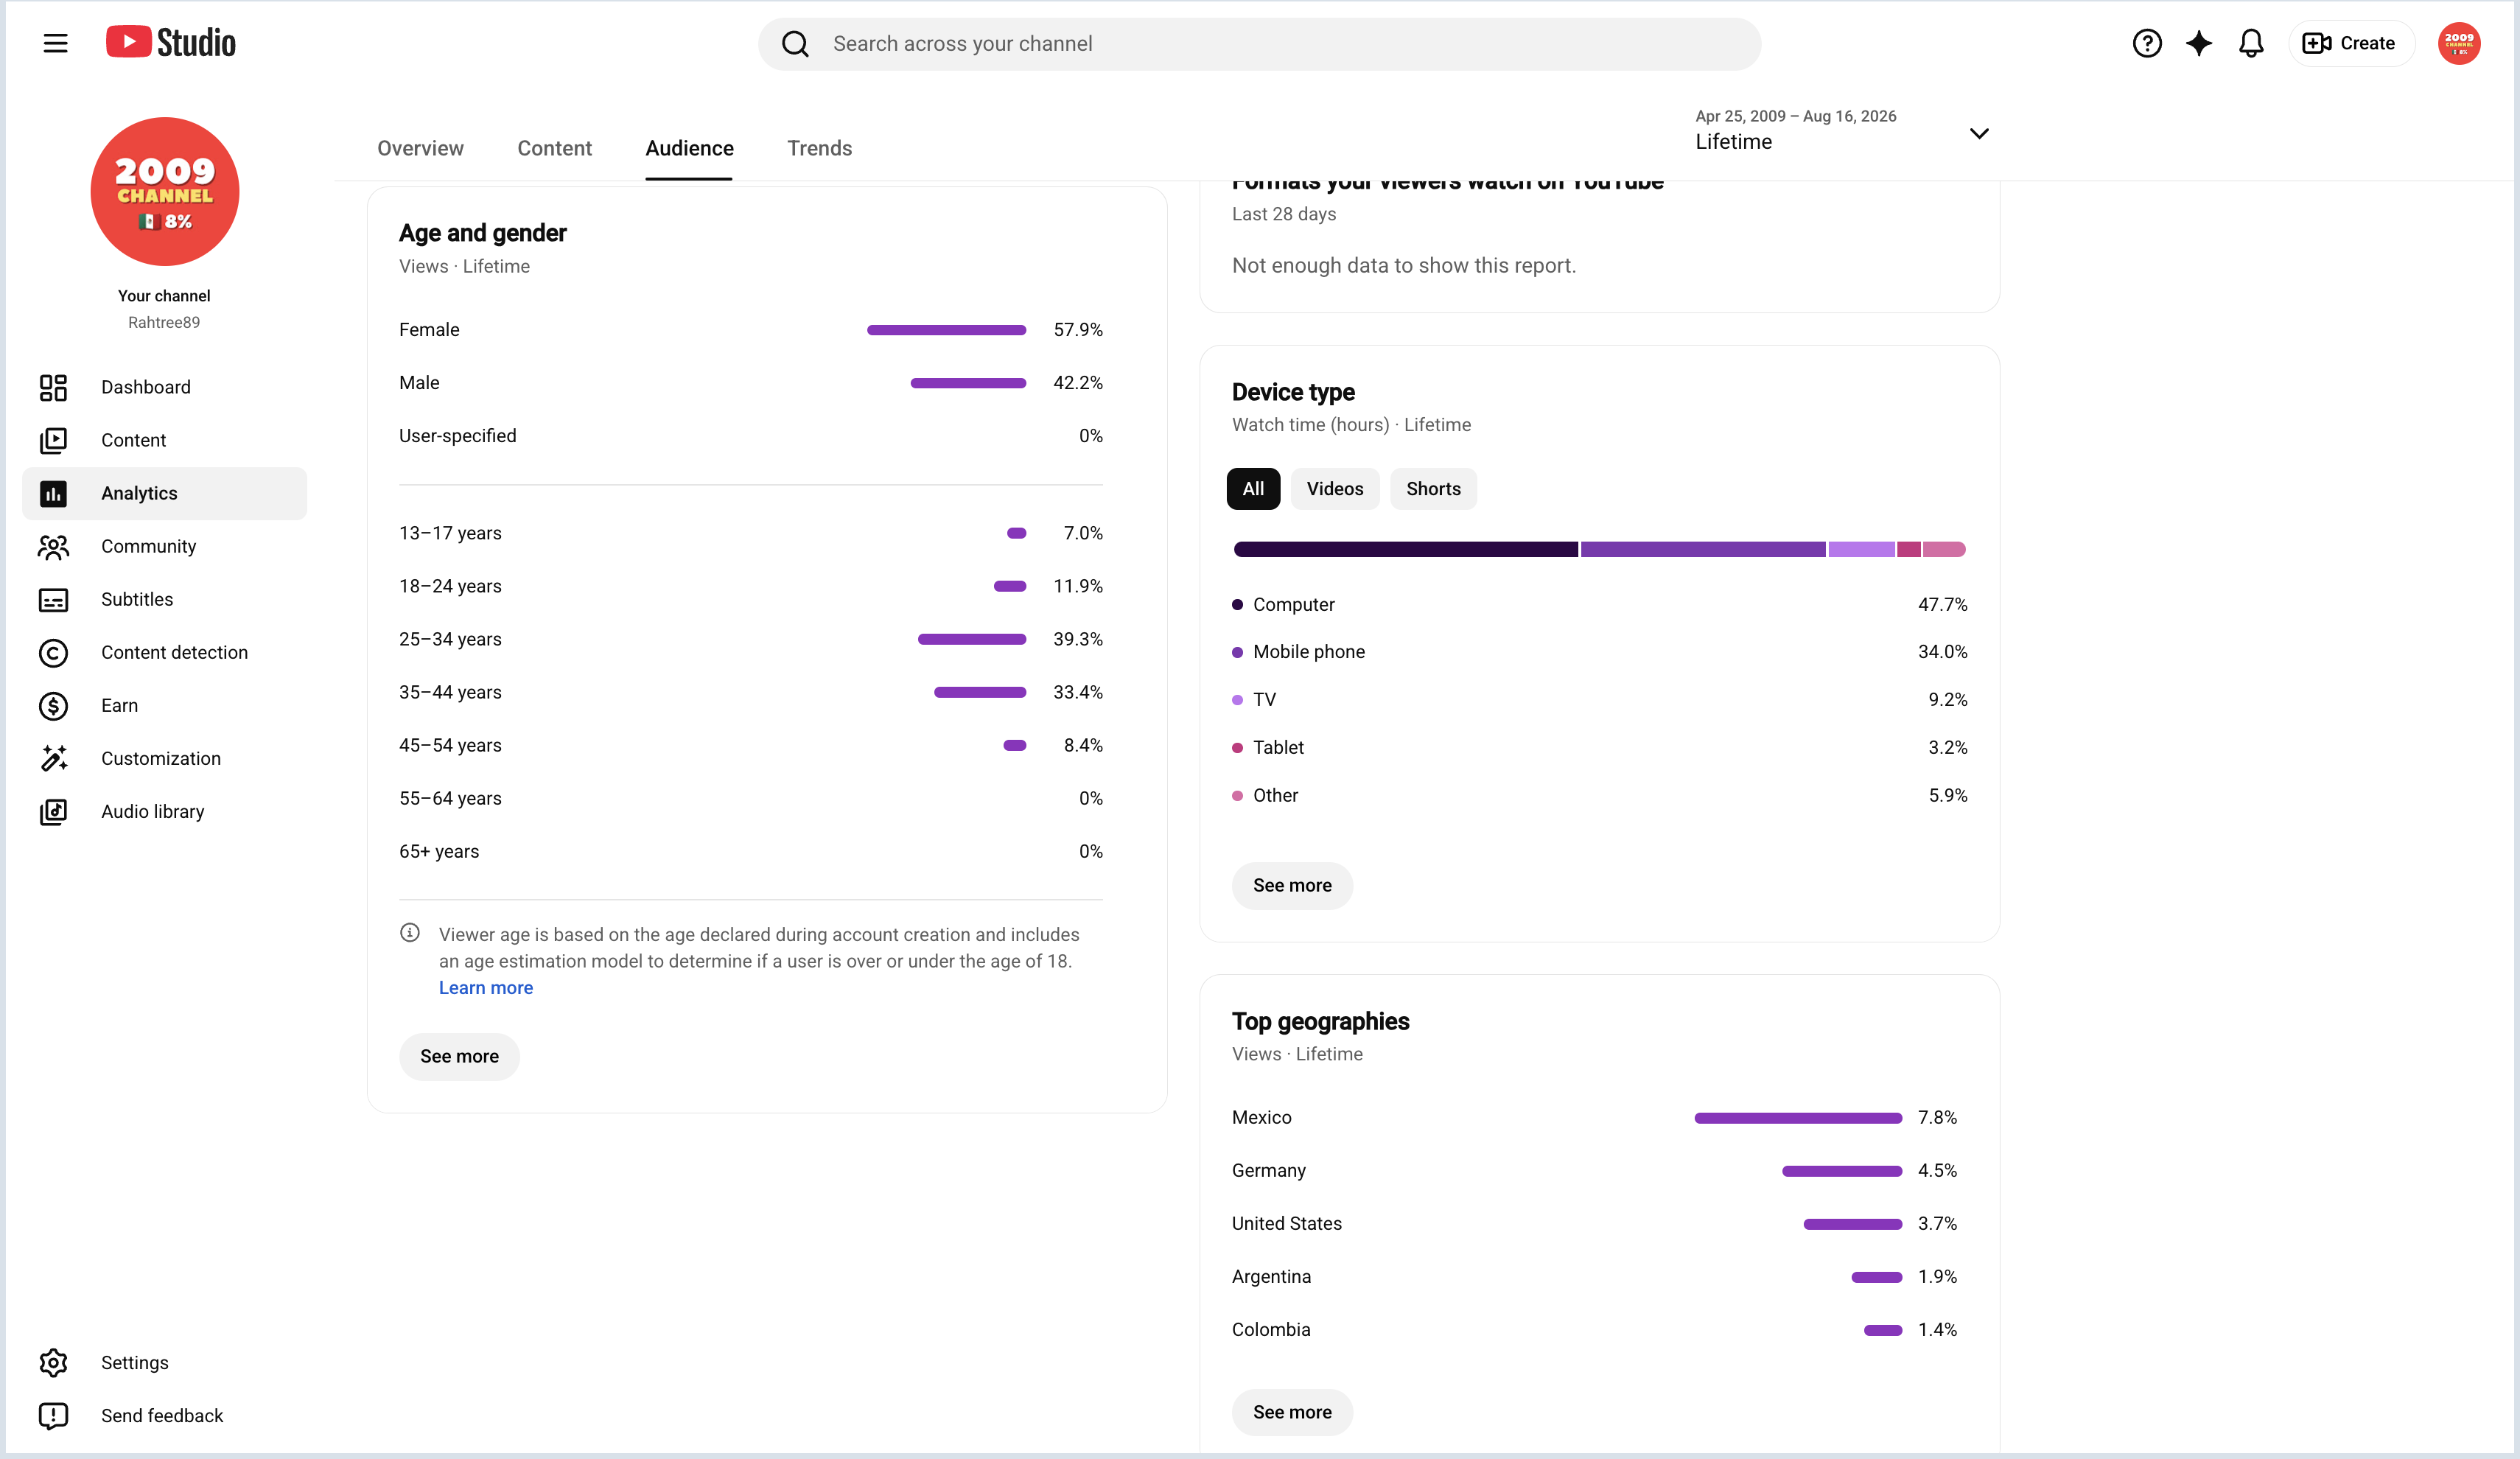The height and width of the screenshot is (1459, 2520).
Task: Expand Top geographies with See more
Action: pos(1292,1412)
